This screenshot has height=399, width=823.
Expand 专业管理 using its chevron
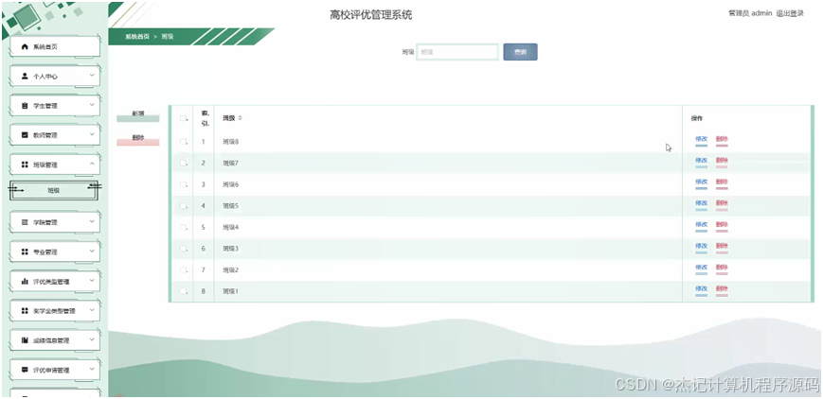(92, 252)
